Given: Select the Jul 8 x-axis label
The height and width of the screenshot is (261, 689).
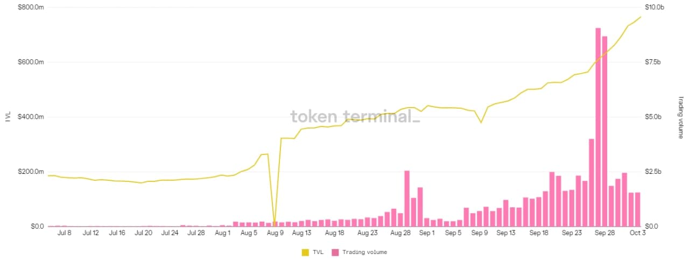Looking at the screenshot, I should [x=64, y=234].
